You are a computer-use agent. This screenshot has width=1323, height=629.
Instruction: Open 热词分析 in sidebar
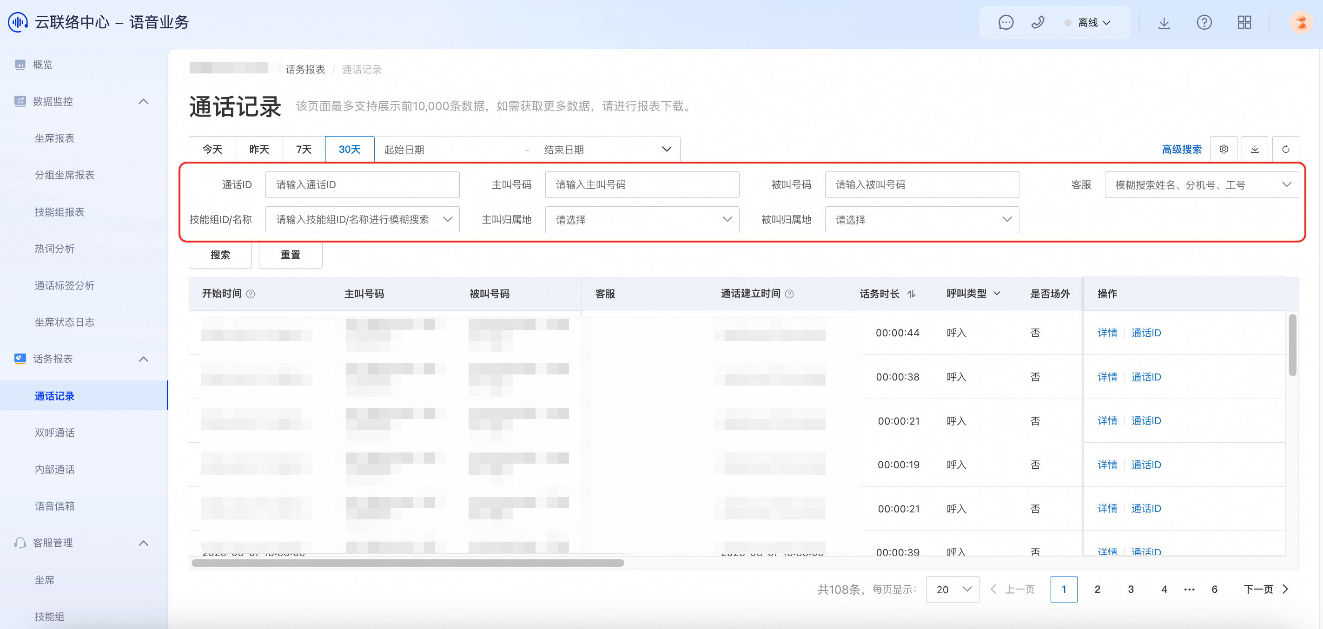click(x=54, y=249)
